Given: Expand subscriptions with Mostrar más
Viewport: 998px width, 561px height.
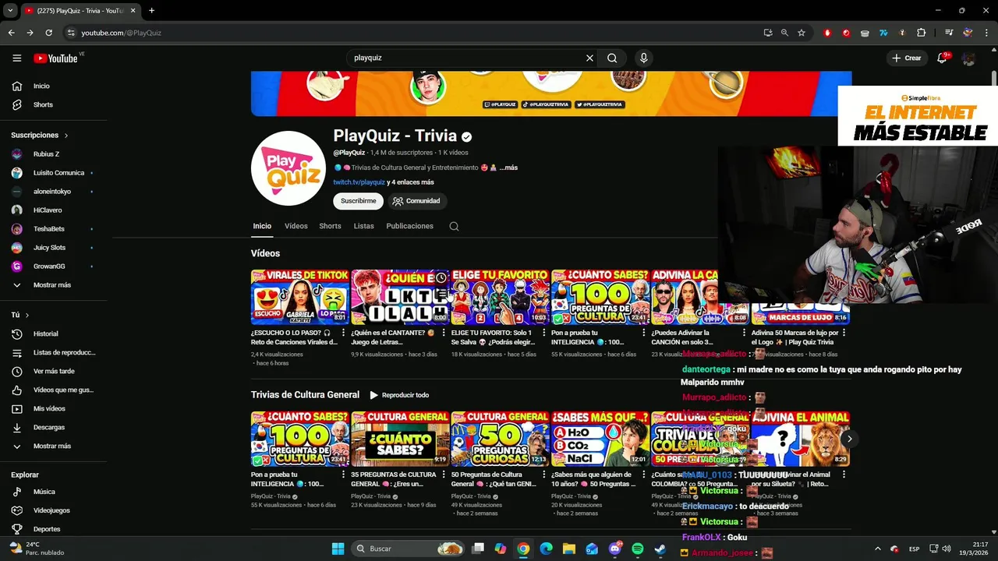Looking at the screenshot, I should (54, 284).
